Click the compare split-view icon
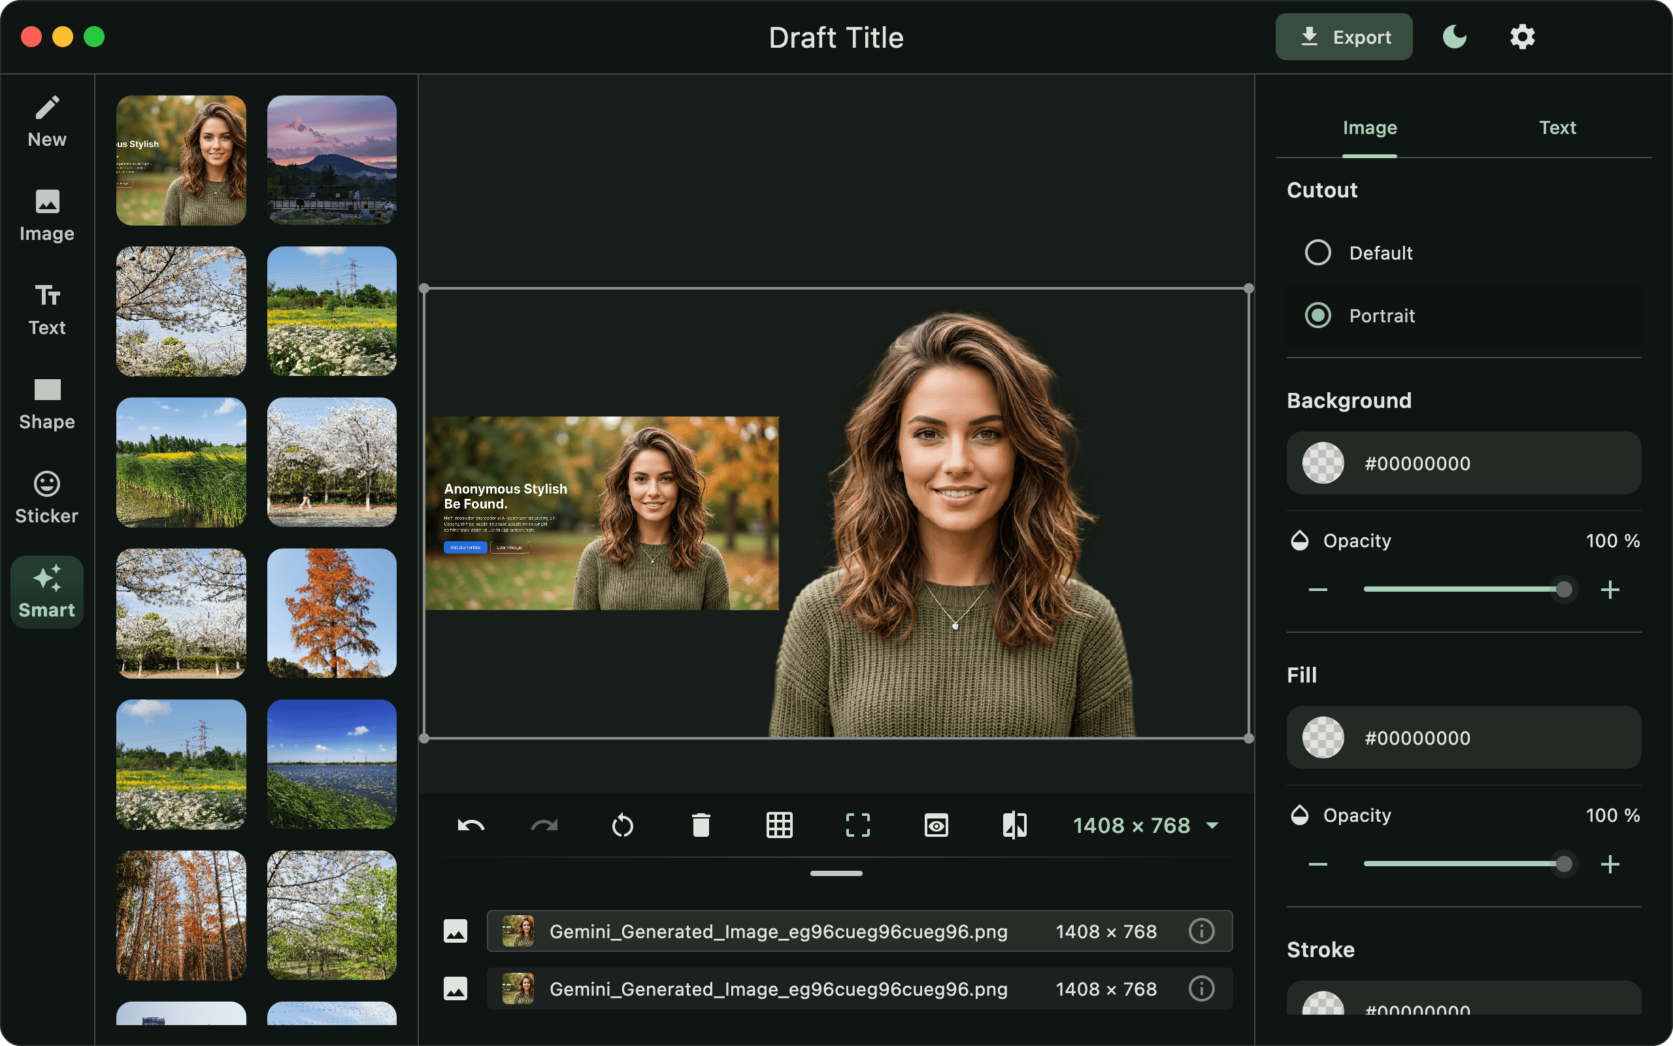The width and height of the screenshot is (1673, 1046). (x=1015, y=825)
